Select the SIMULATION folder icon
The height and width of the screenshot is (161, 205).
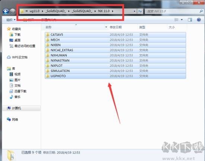pos(47,71)
